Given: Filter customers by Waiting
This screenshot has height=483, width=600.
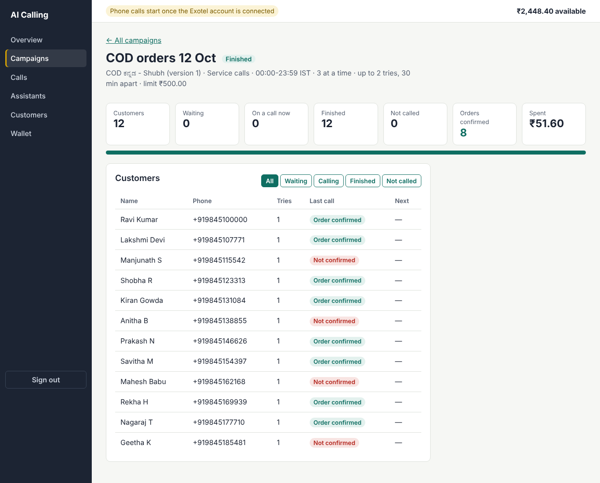Looking at the screenshot, I should coord(296,181).
